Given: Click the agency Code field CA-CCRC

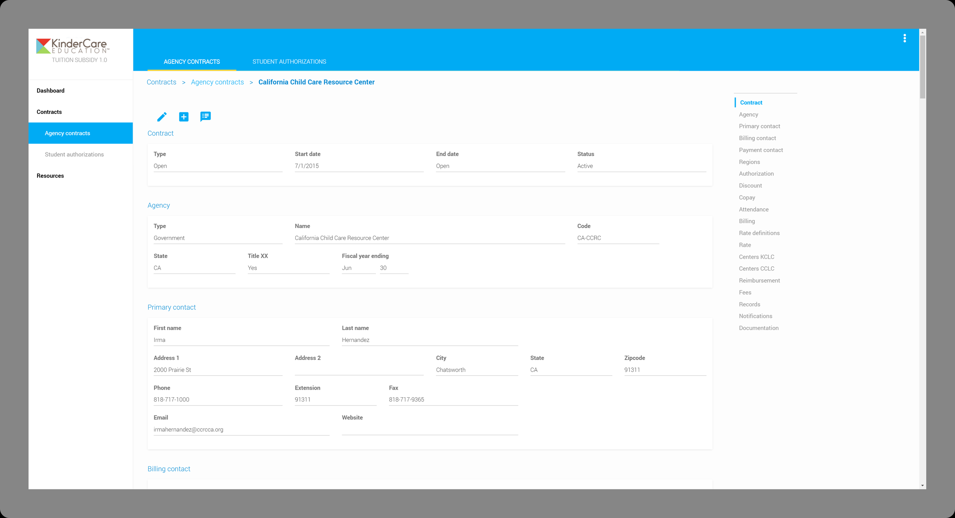Looking at the screenshot, I should coord(618,238).
